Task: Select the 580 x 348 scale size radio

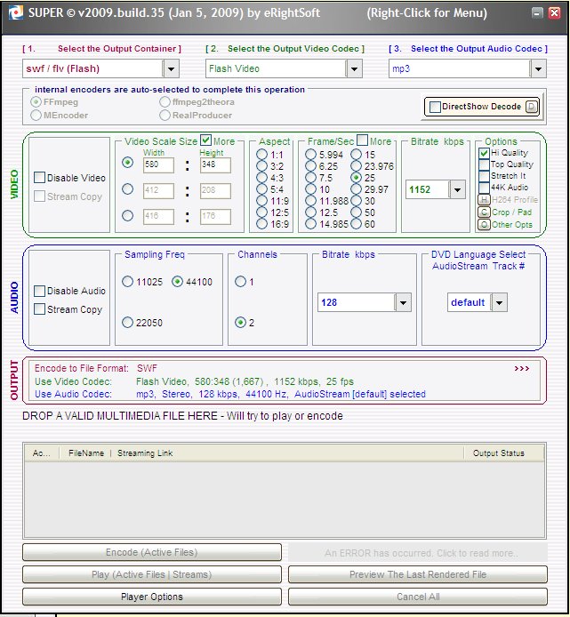Action: (127, 162)
